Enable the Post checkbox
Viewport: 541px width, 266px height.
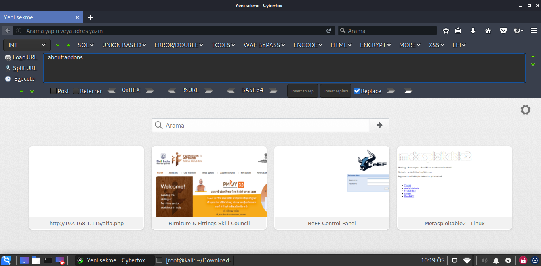[x=53, y=91]
